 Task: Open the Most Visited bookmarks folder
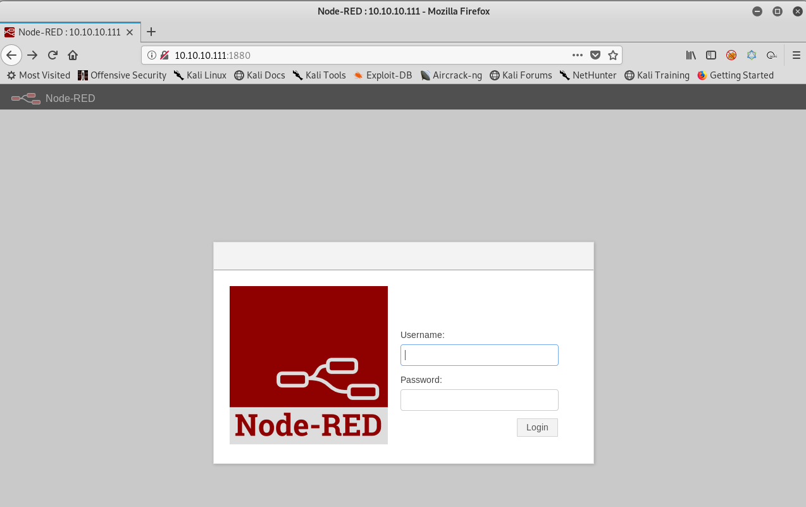click(x=39, y=75)
